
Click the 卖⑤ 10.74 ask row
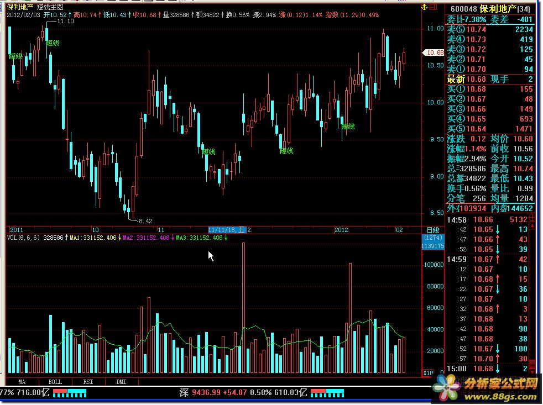[x=490, y=29]
